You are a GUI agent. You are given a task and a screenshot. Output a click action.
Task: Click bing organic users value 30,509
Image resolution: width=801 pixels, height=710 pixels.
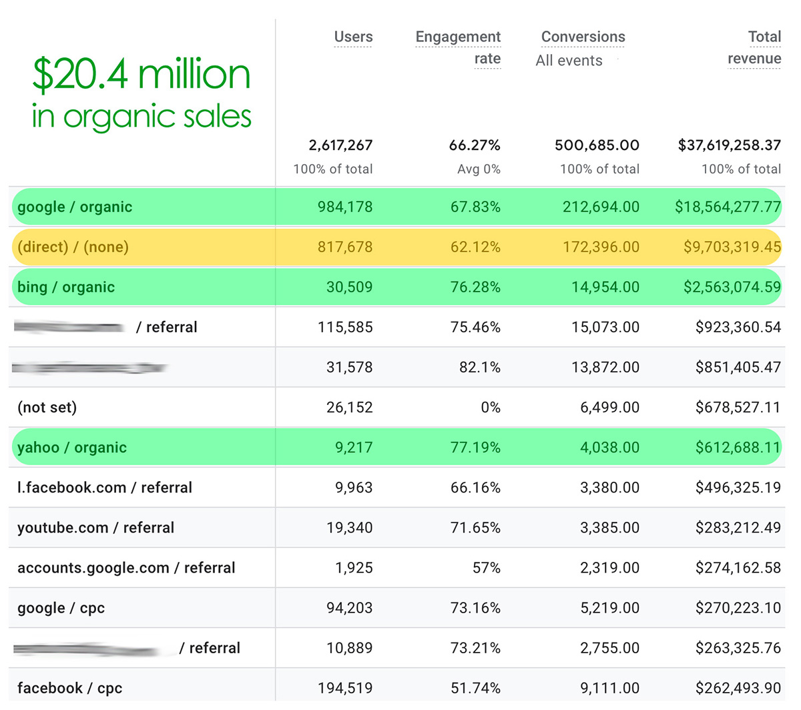coord(349,287)
